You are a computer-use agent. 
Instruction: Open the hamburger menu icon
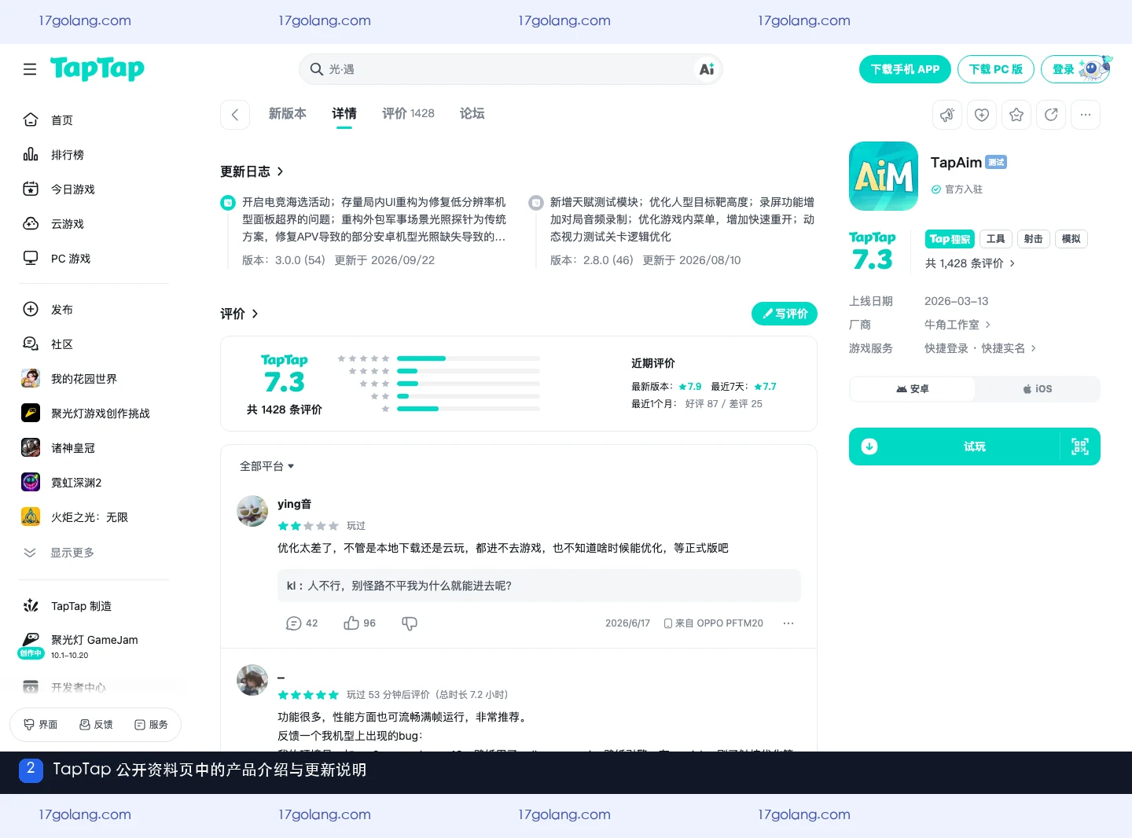(x=30, y=69)
